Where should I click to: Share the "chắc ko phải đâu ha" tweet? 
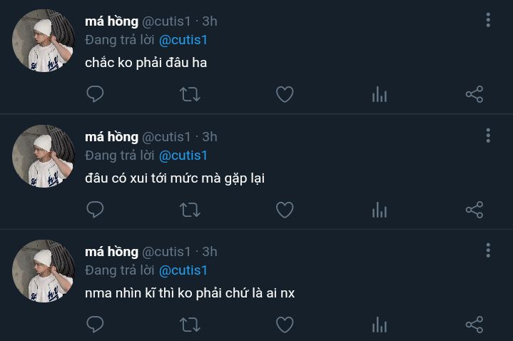point(474,94)
